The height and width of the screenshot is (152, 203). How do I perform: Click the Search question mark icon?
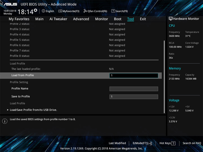113,11
